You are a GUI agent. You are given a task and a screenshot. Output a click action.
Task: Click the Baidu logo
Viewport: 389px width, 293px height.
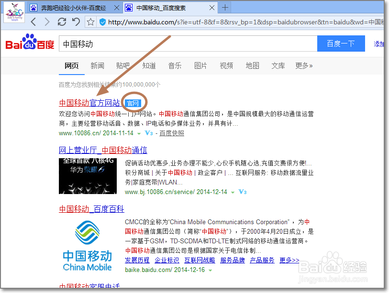pos(30,42)
